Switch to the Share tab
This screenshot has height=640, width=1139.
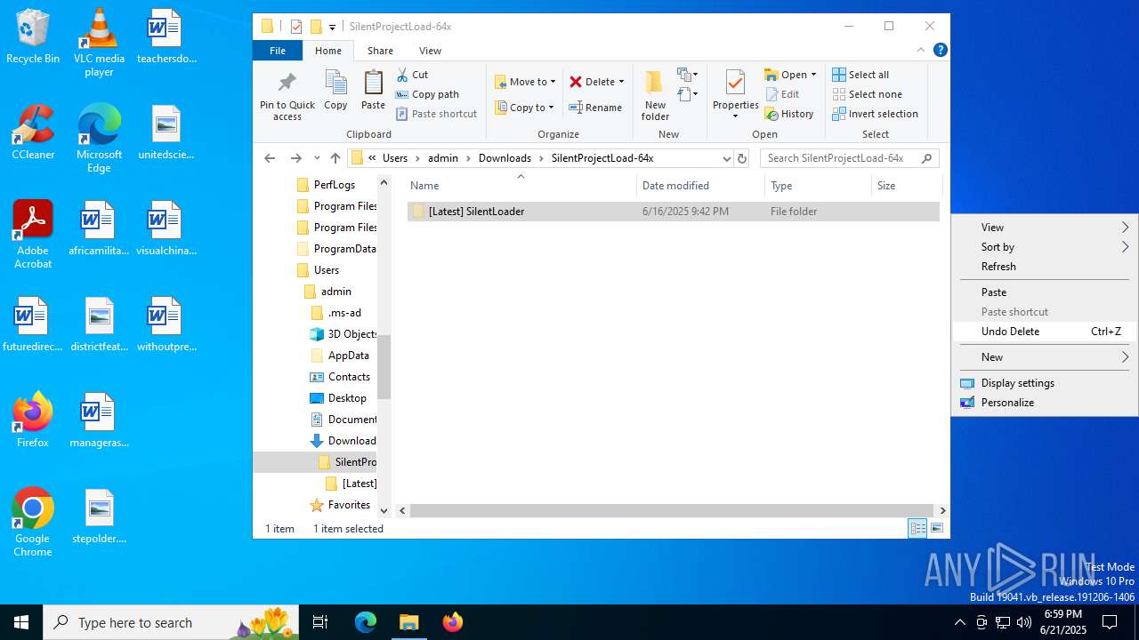coord(380,51)
